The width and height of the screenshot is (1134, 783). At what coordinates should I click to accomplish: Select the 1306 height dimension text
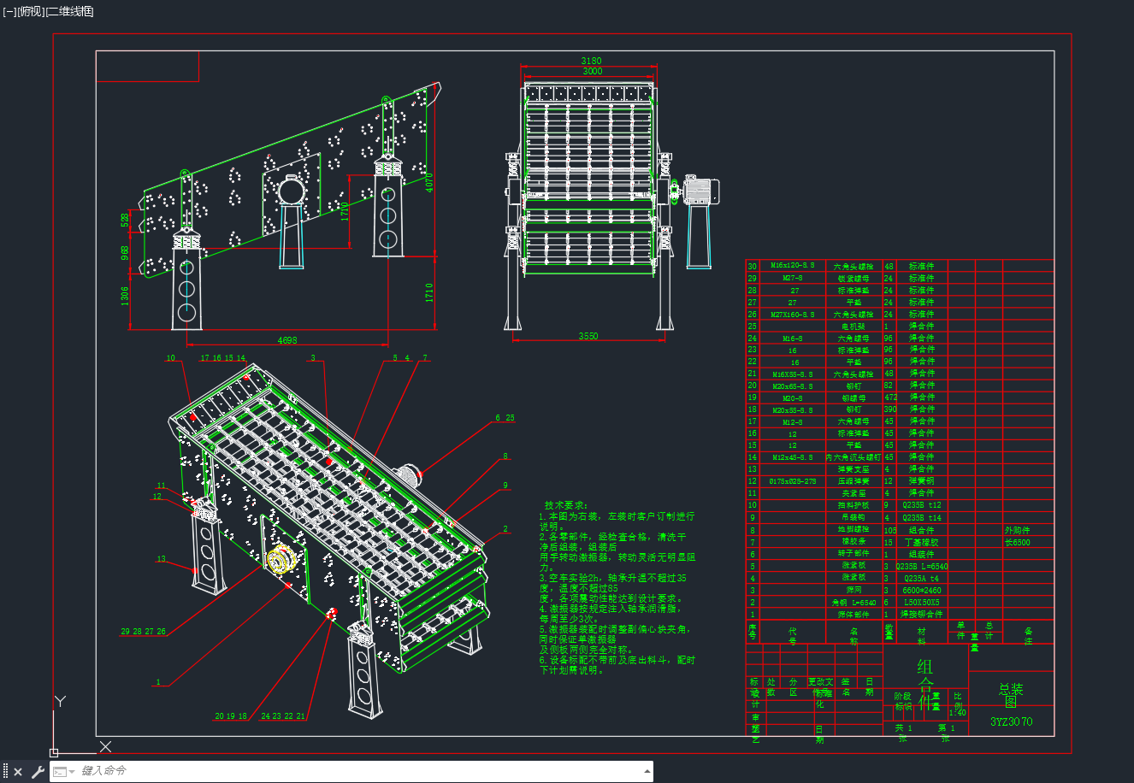pos(126,296)
